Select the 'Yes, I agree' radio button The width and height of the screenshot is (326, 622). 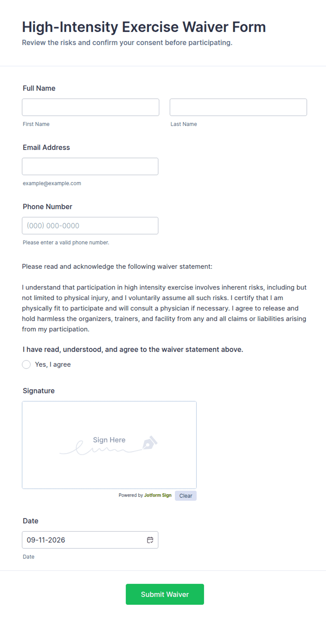[26, 364]
